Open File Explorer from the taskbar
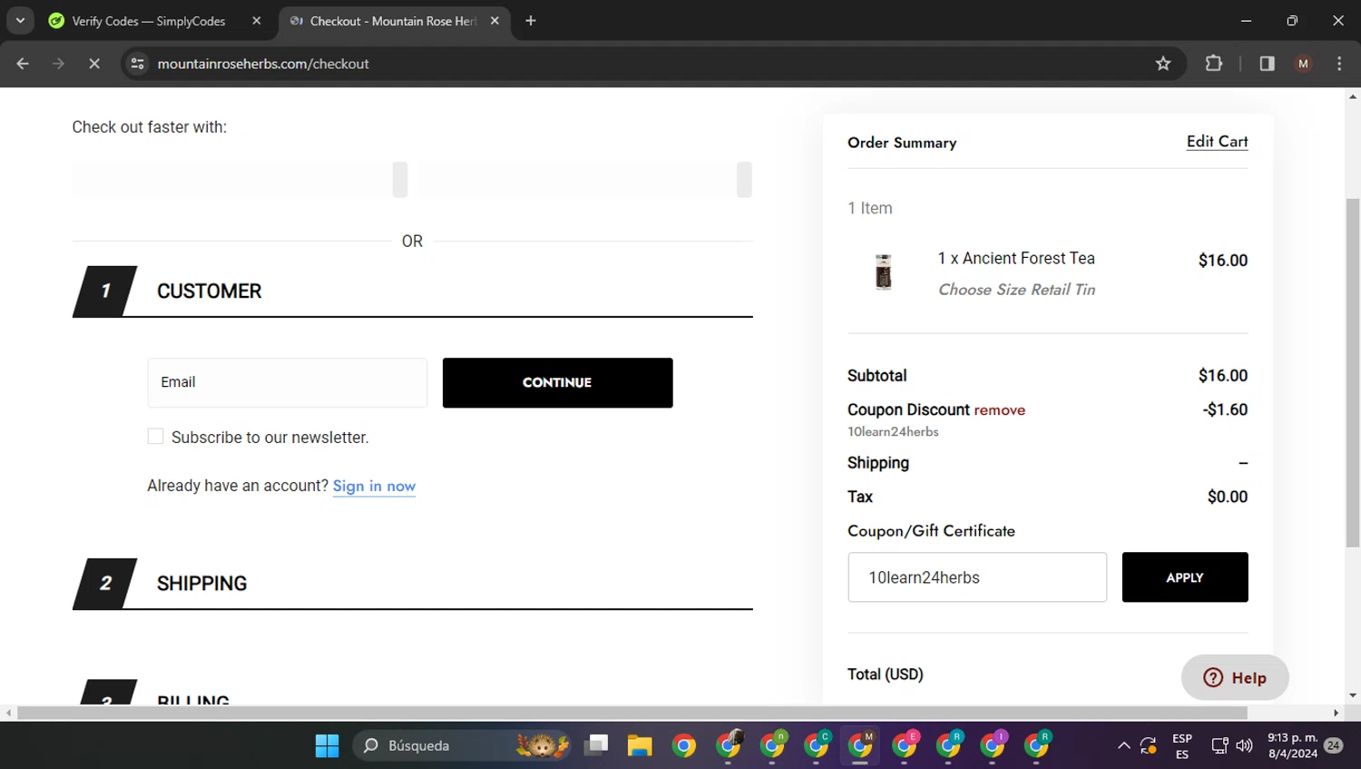This screenshot has height=769, width=1361. (640, 745)
